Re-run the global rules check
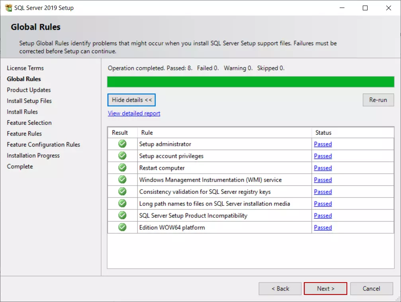This screenshot has width=401, height=302. click(x=378, y=100)
